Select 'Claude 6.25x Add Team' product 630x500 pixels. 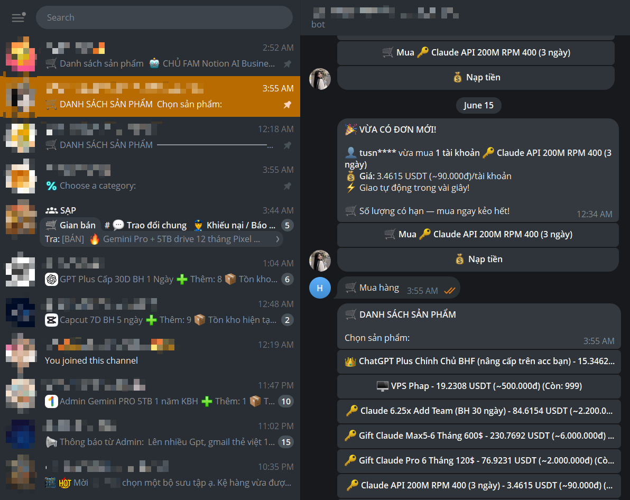pyautogui.click(x=479, y=411)
